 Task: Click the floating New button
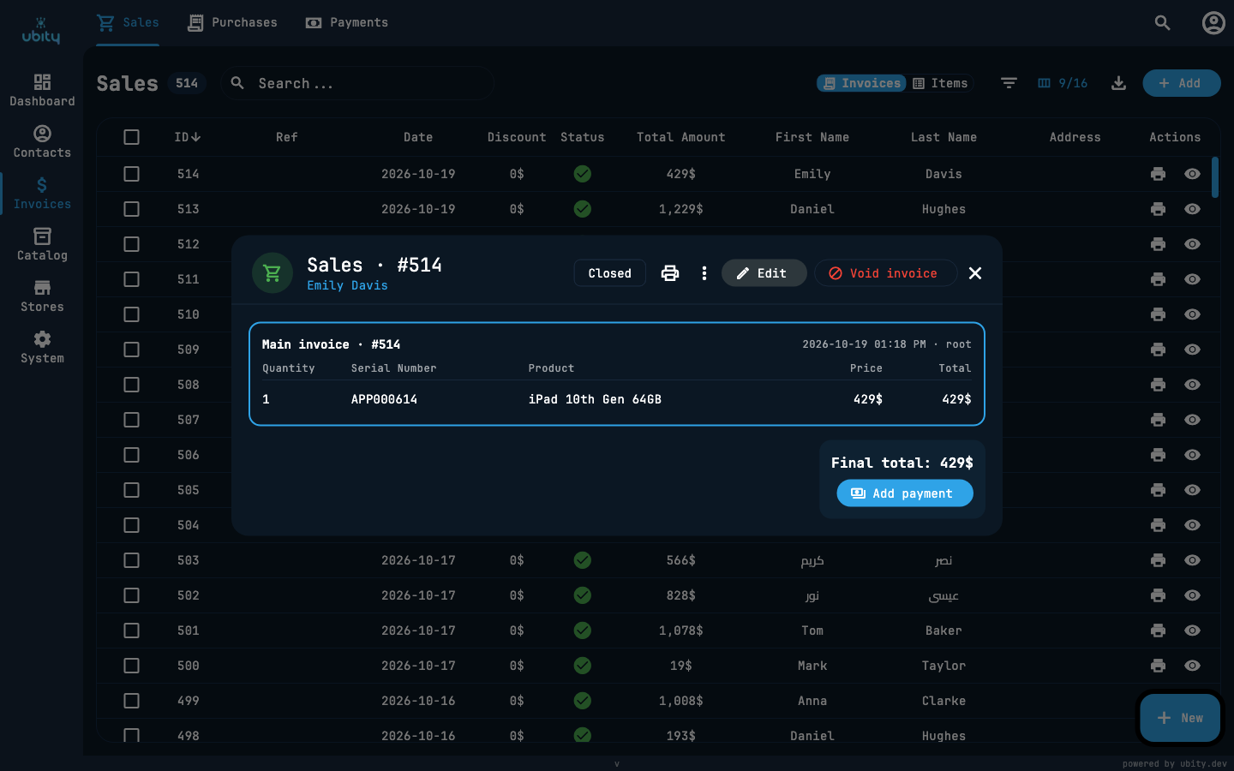pos(1179,718)
